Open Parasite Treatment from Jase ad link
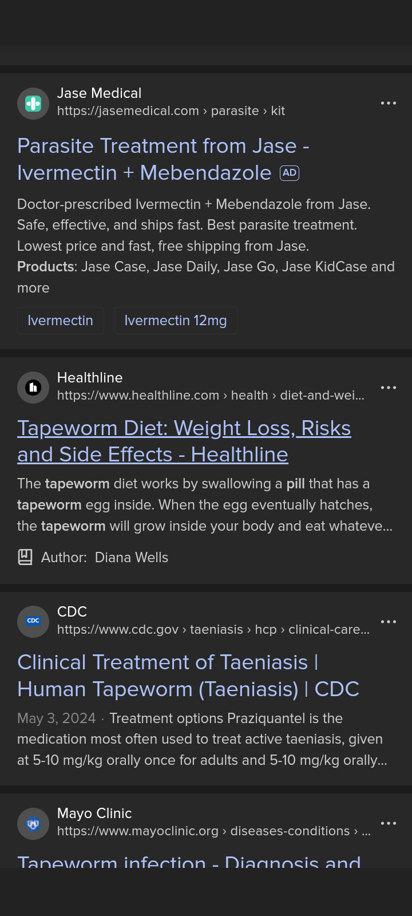 coord(163,159)
